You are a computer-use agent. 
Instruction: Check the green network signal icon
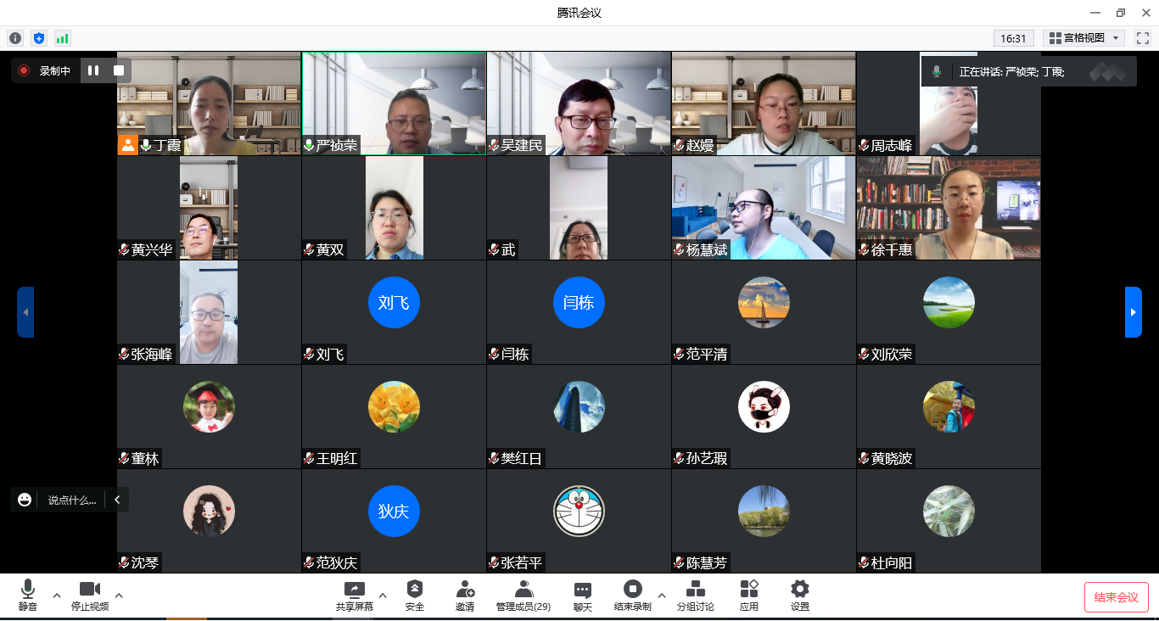[62, 38]
